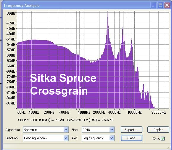Open the Algorithm dropdown arrow
Image resolution: width=172 pixels, height=150 pixels.
66,130
